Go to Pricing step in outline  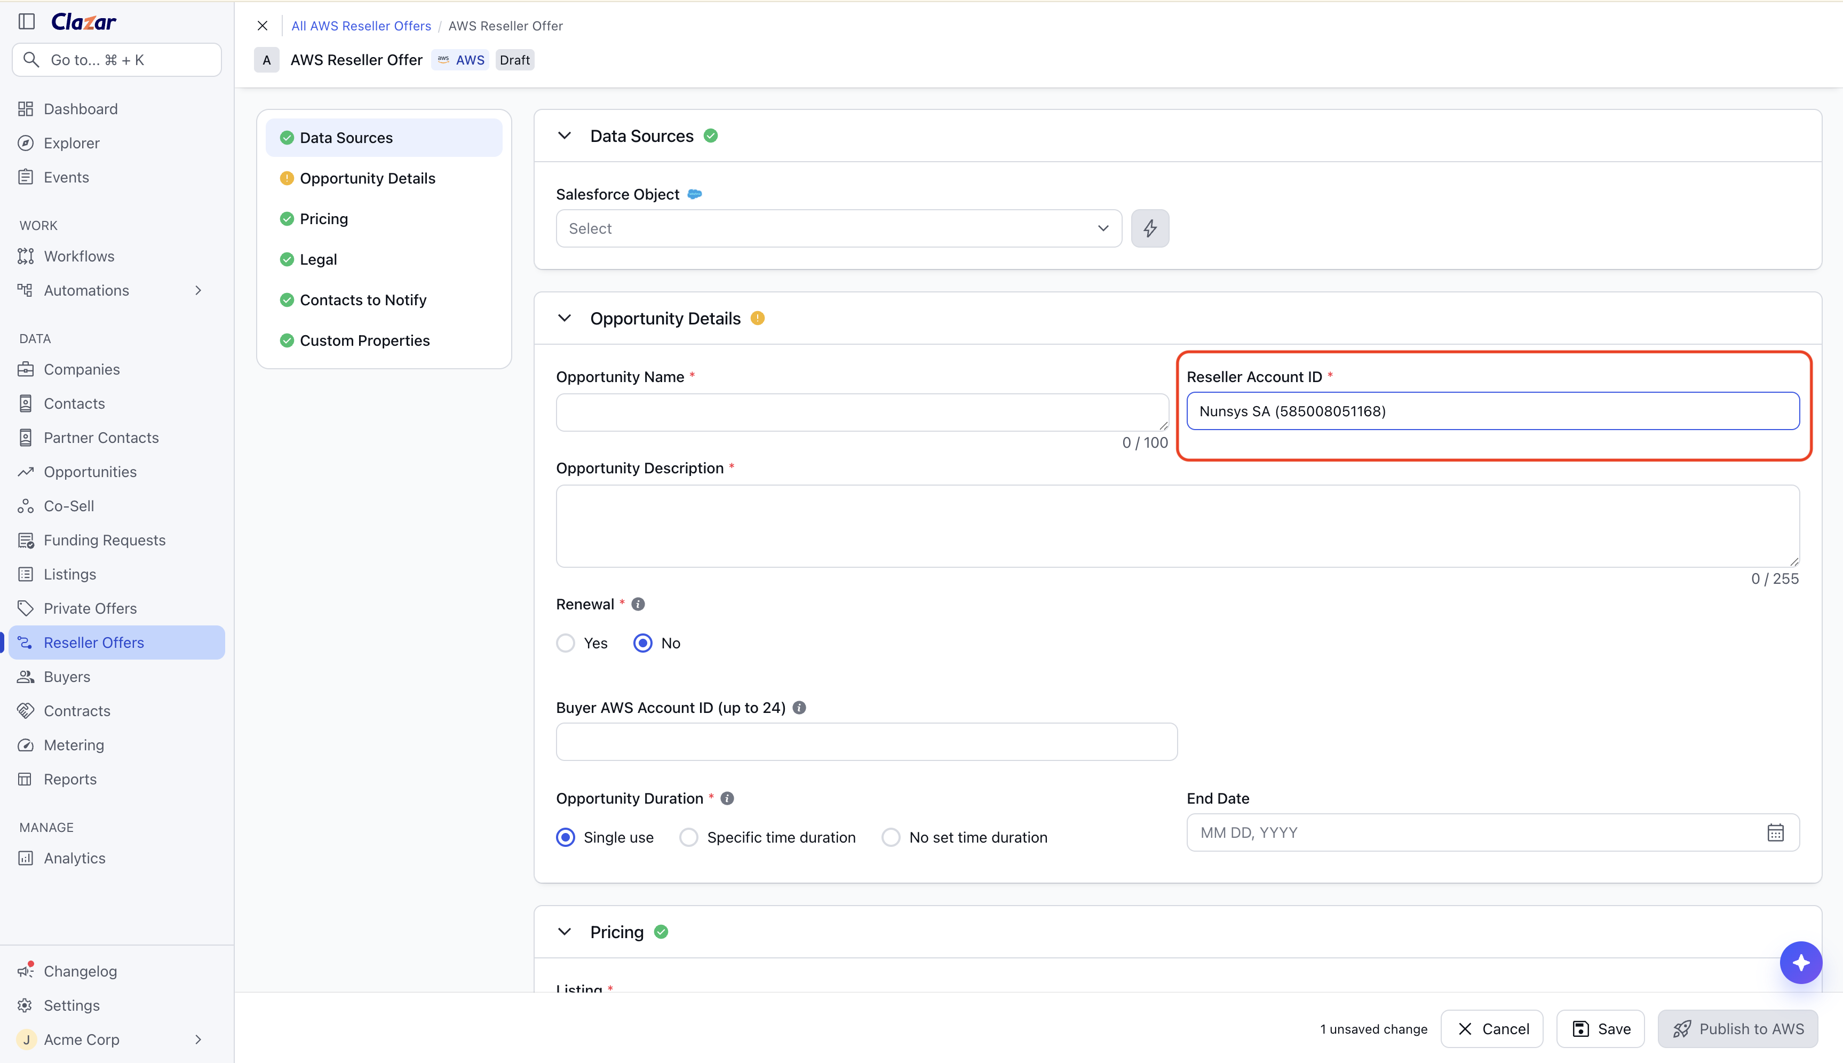pos(384,219)
